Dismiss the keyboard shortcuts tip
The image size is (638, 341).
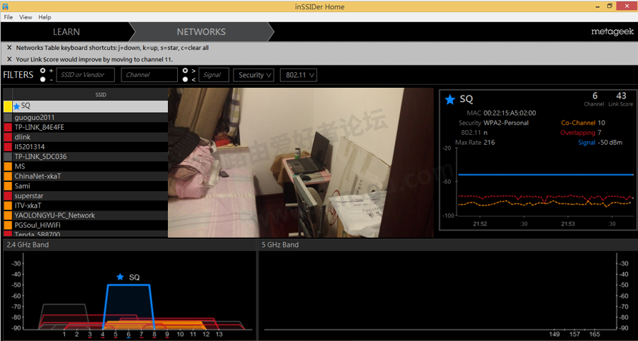tap(9, 48)
